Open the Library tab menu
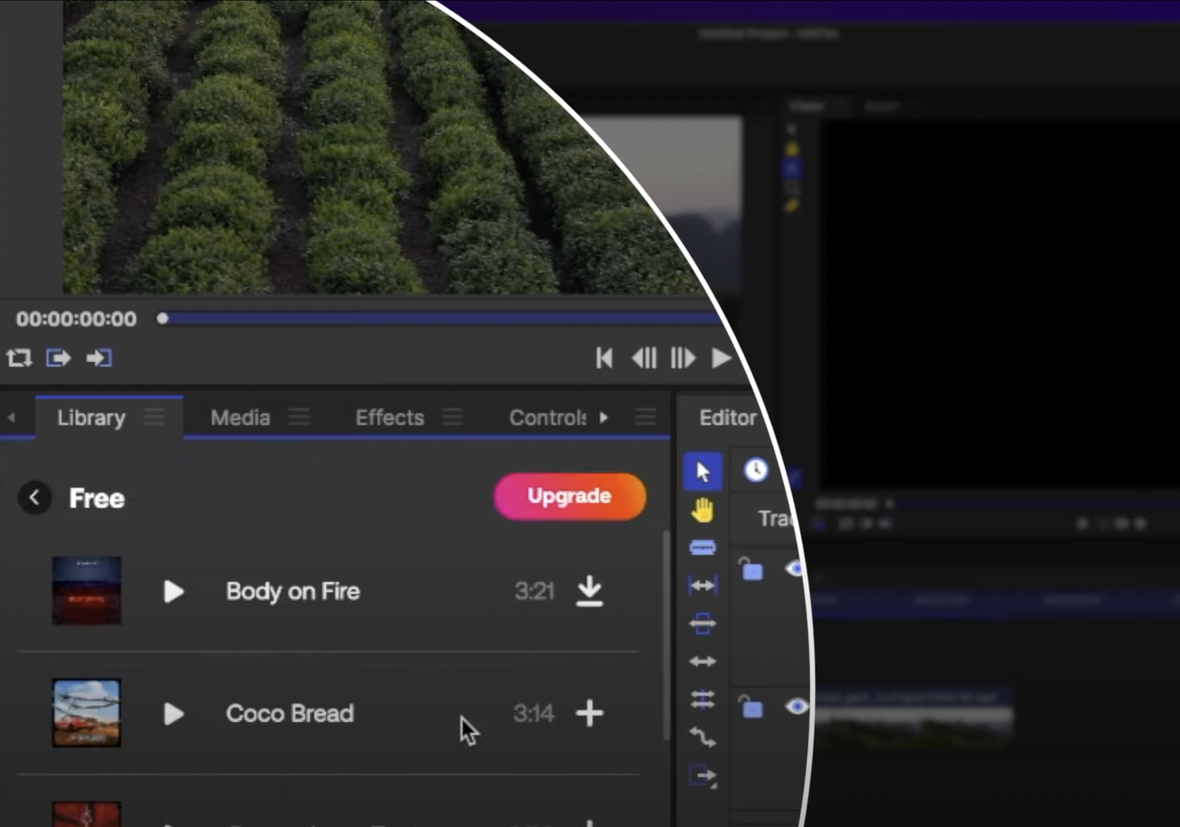 tap(154, 417)
